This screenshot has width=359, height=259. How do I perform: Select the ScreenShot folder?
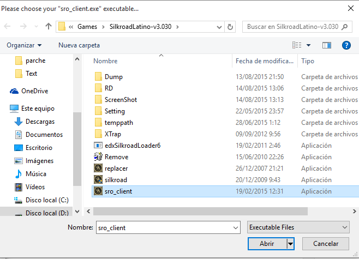click(x=121, y=100)
